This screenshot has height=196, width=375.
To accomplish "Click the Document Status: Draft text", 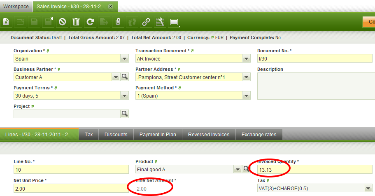I will coord(36,37).
